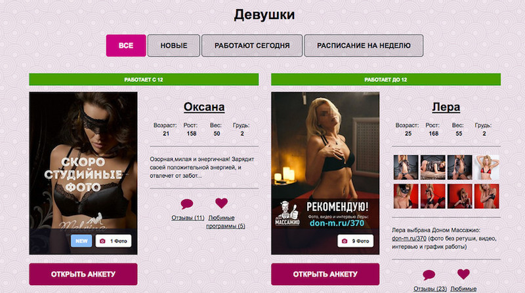Viewport: 525px width, 293px height.
Task: Click ОТКРЫТЬ АНКЕТУ button under Оксана
Action: pos(83,274)
